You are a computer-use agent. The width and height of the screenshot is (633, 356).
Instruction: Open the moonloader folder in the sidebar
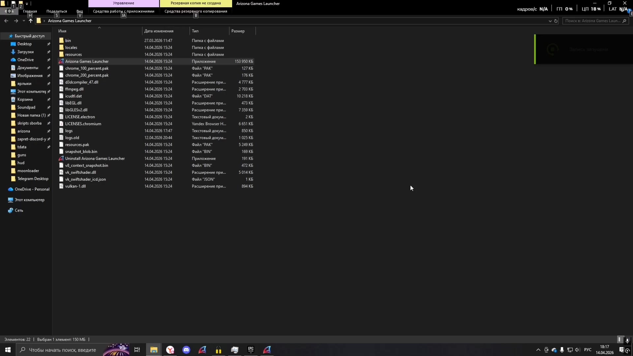pos(28,171)
